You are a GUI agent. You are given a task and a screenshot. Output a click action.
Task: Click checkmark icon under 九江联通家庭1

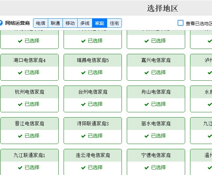point(20,168)
